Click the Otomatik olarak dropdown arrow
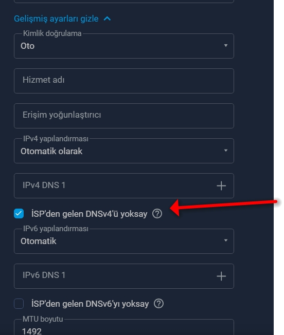The width and height of the screenshot is (284, 335). point(226,151)
